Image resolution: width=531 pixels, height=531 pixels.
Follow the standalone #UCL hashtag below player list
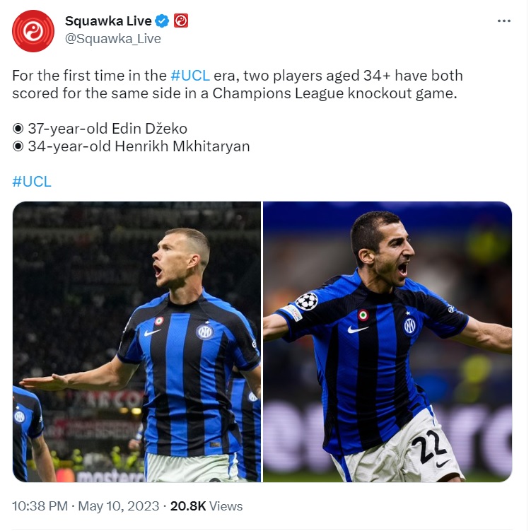[32, 182]
